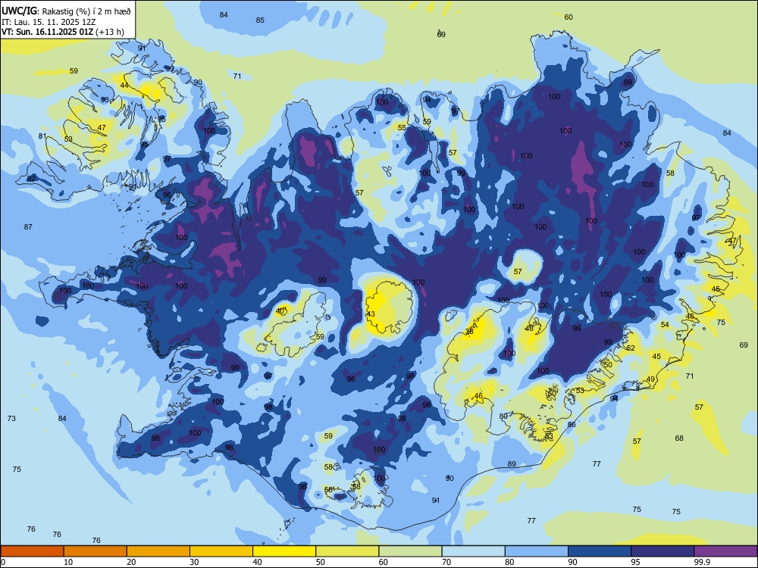Click the humidity value 49 on the southeast coast
The width and height of the screenshot is (758, 568).
click(650, 379)
